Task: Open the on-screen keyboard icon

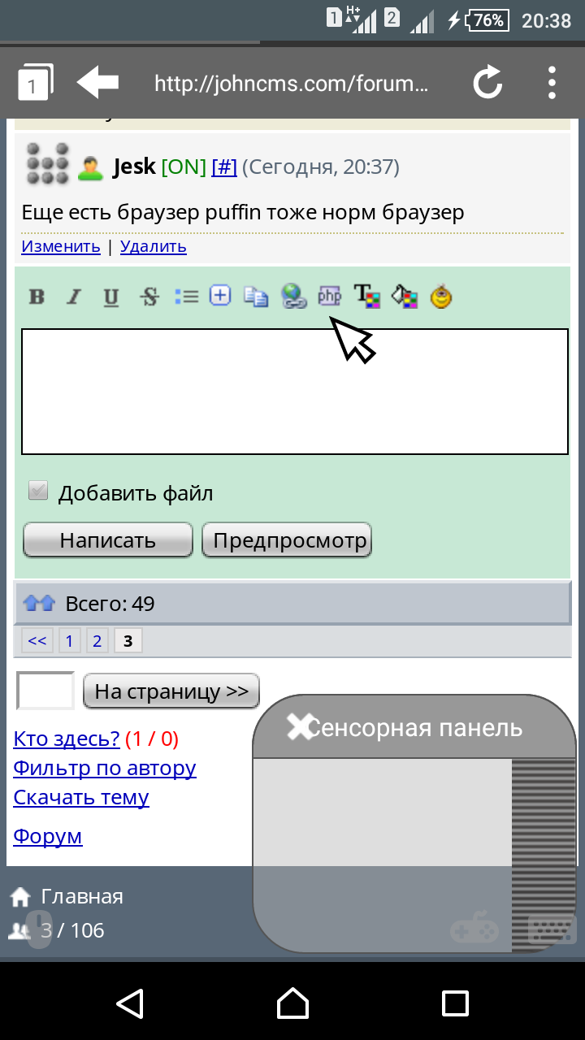Action: pos(552,929)
